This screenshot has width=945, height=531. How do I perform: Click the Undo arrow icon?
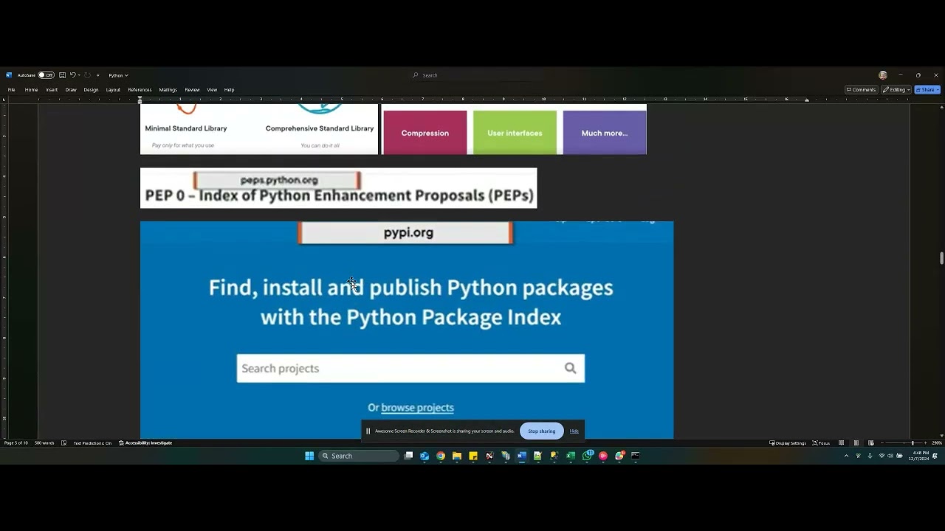point(73,75)
